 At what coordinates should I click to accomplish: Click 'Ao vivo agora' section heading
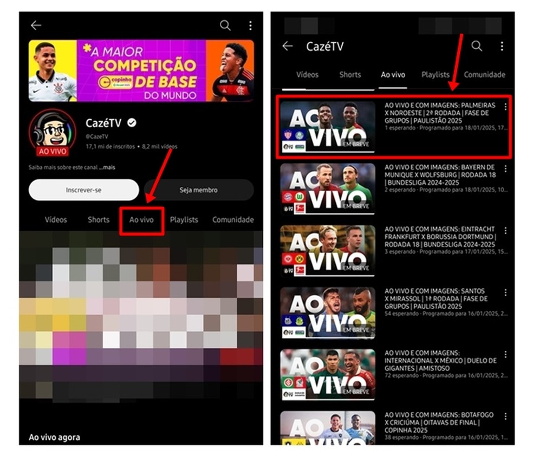(54, 437)
